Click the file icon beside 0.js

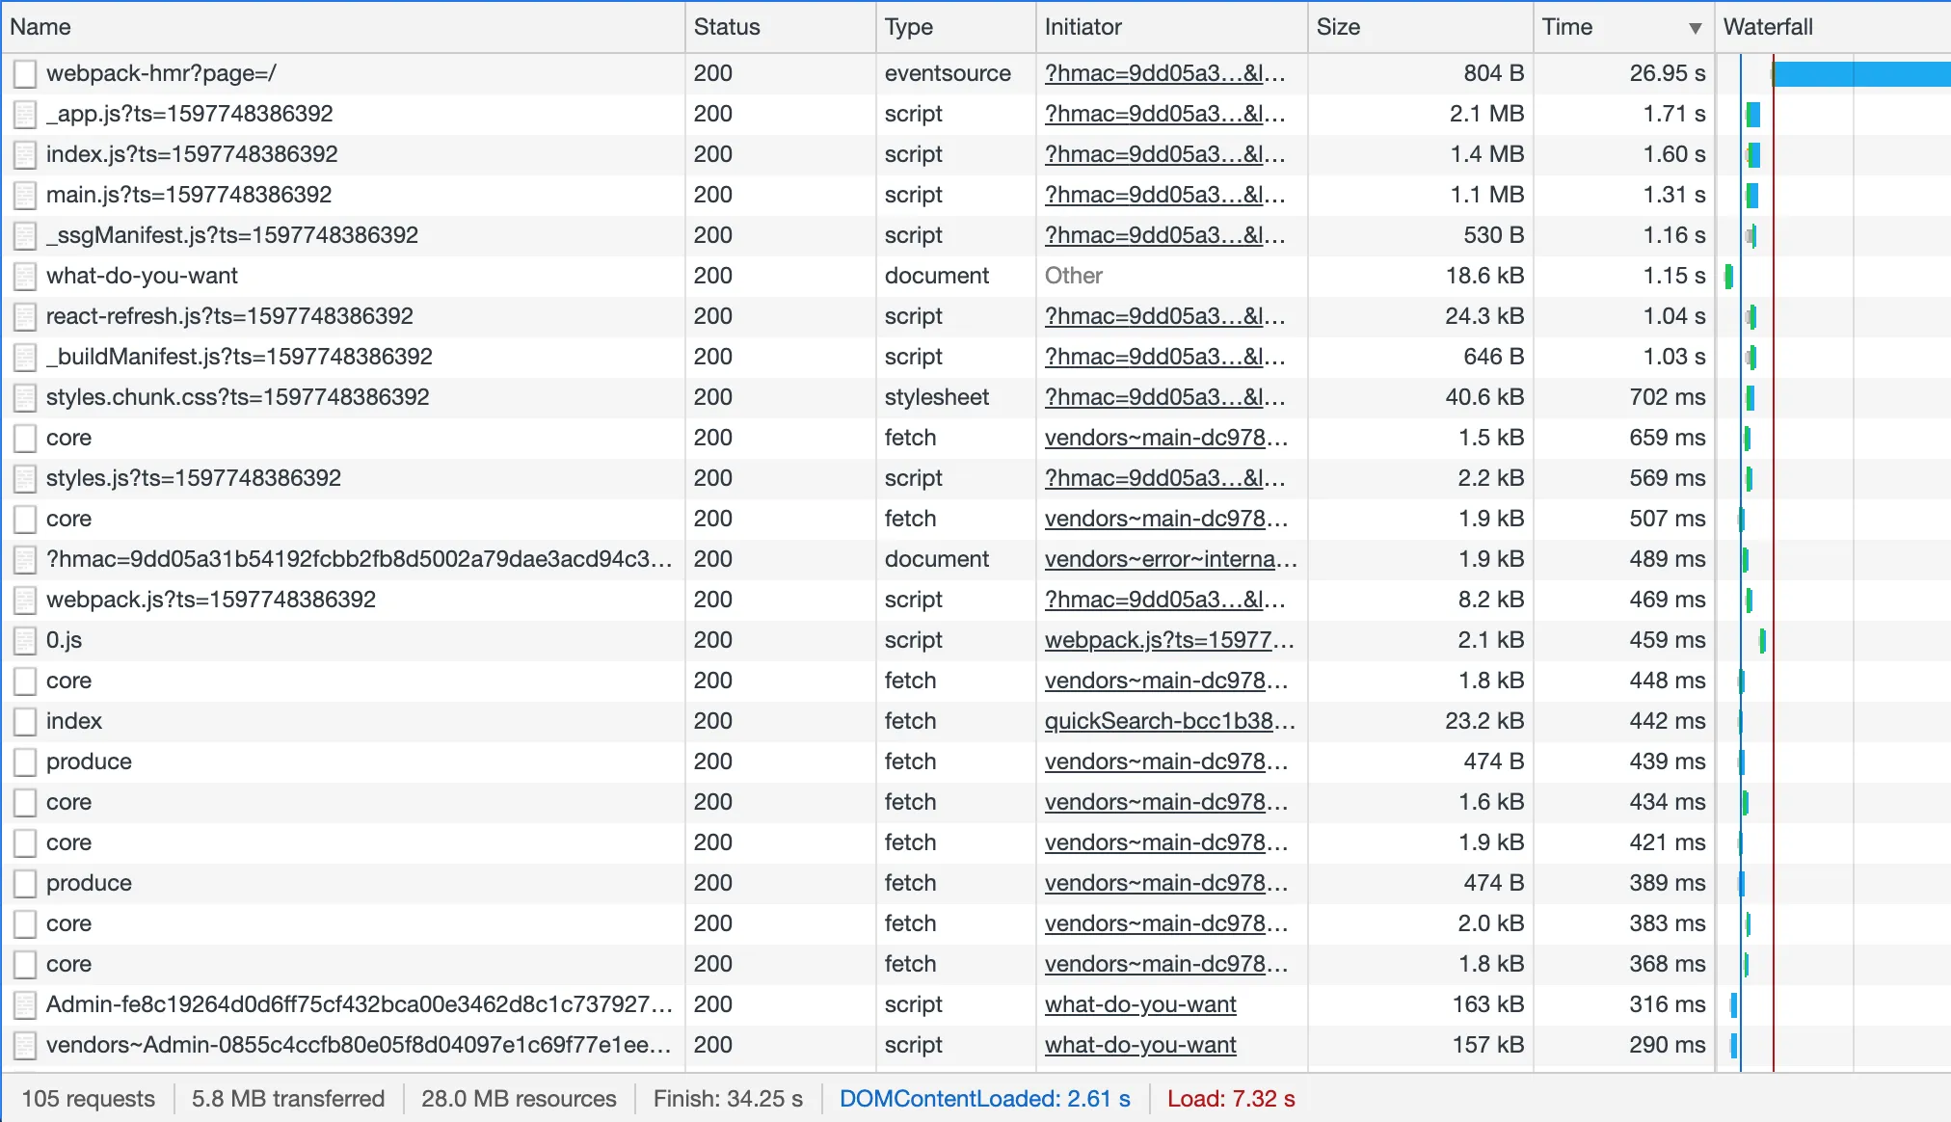[x=25, y=640]
